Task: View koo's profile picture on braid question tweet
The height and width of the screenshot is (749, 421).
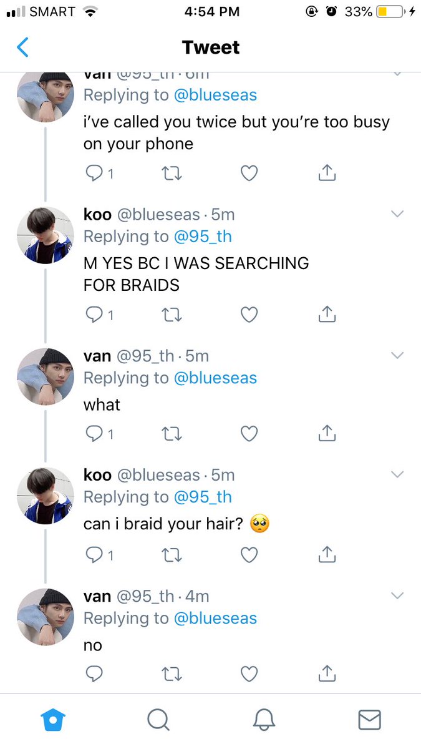Action: [46, 496]
